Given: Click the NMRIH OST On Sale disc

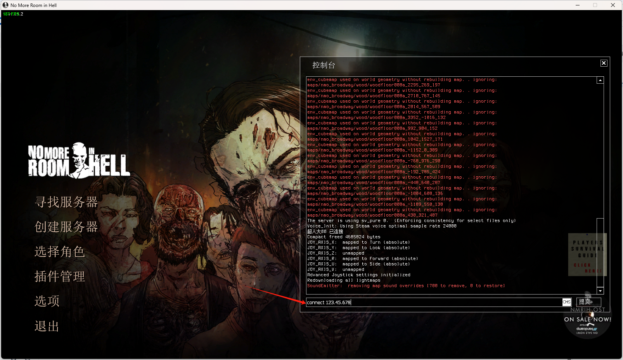Looking at the screenshot, I should click(x=587, y=319).
